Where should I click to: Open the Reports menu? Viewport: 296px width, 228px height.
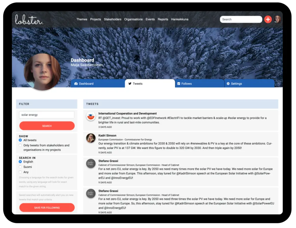(163, 19)
